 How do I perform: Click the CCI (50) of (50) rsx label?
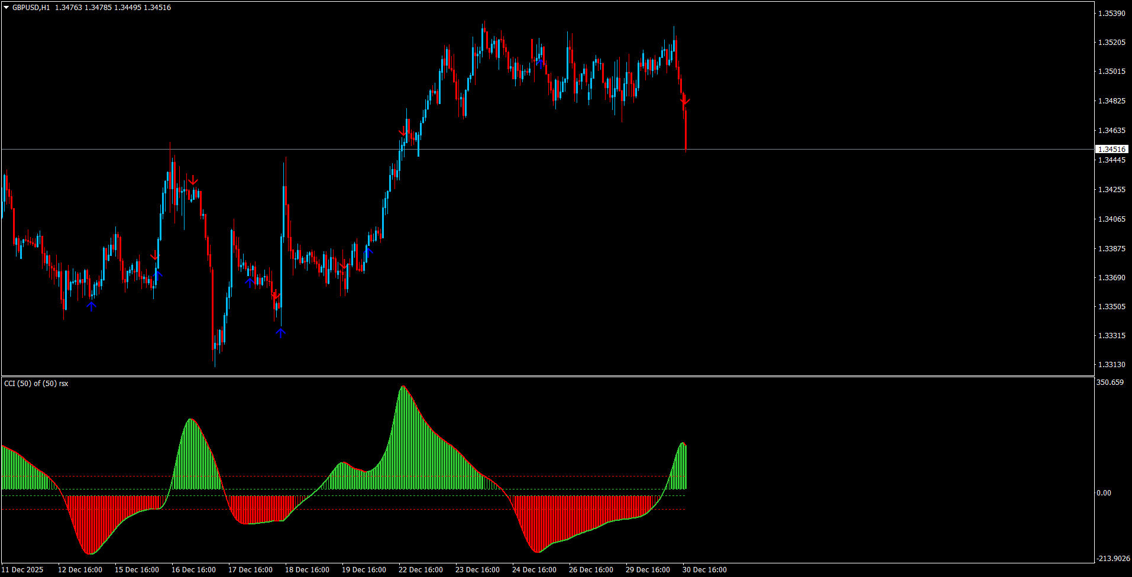pos(36,384)
